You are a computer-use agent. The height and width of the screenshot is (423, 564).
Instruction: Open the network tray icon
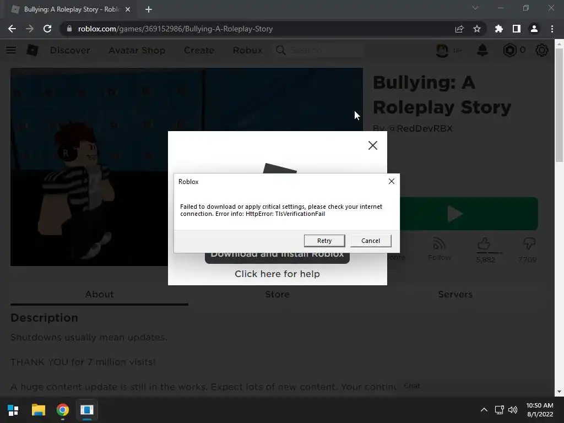[x=499, y=410]
